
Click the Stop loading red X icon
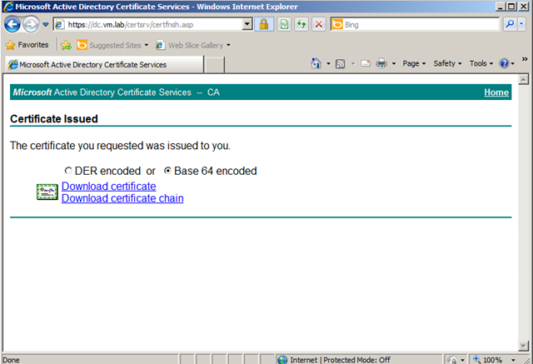[318, 24]
